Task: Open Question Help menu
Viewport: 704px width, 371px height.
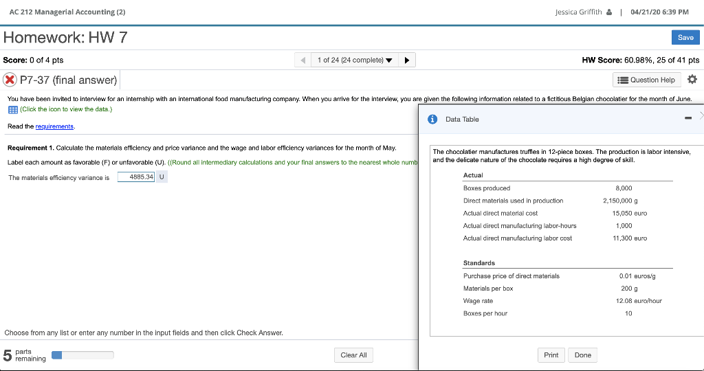Action: 646,80
